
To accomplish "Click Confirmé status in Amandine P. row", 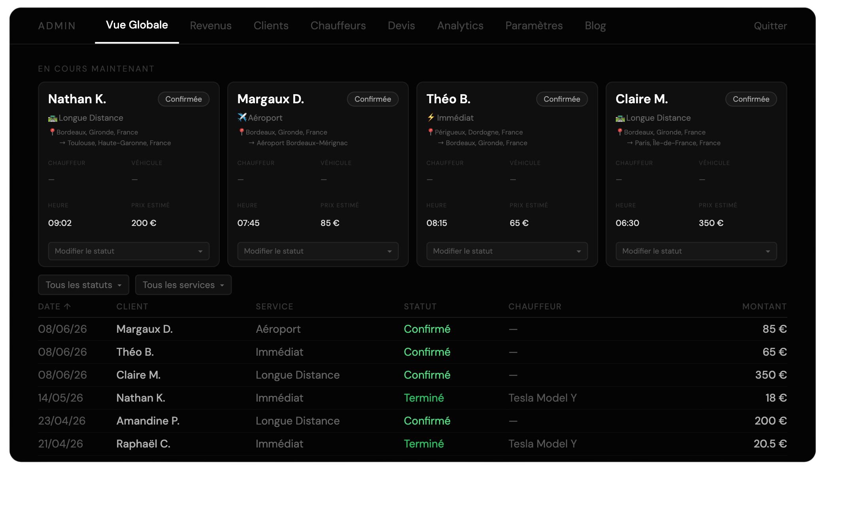I will [427, 421].
